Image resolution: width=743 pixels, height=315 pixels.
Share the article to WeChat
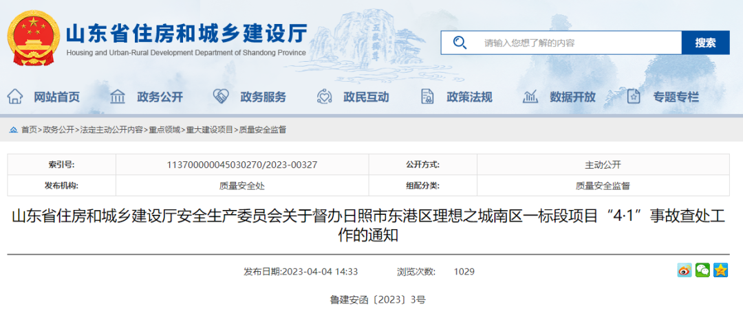[702, 270]
